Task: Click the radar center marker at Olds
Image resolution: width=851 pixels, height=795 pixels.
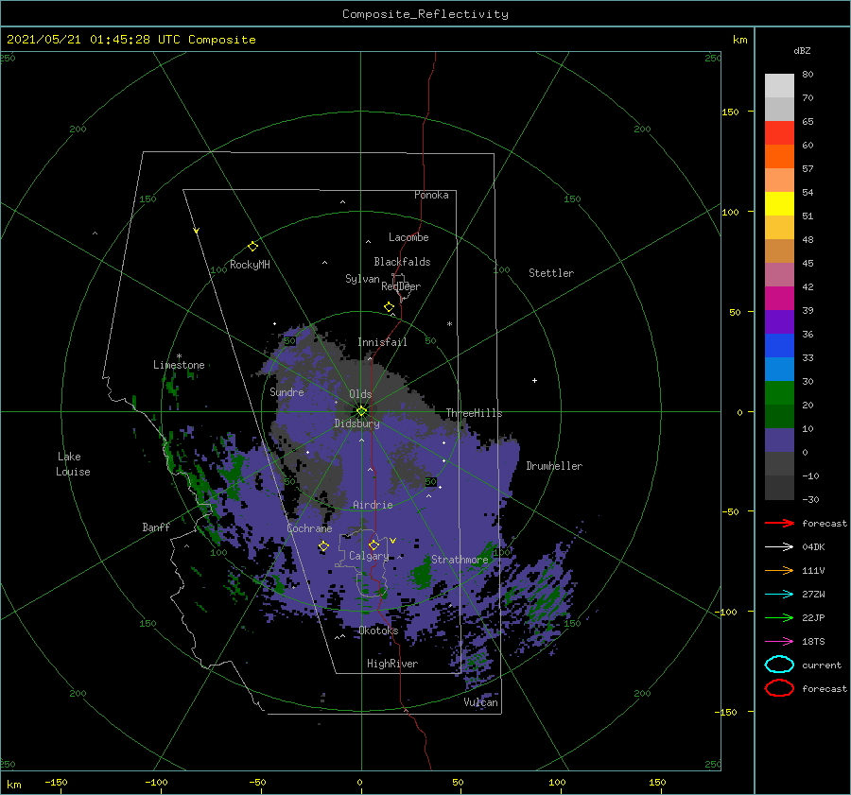Action: click(361, 411)
